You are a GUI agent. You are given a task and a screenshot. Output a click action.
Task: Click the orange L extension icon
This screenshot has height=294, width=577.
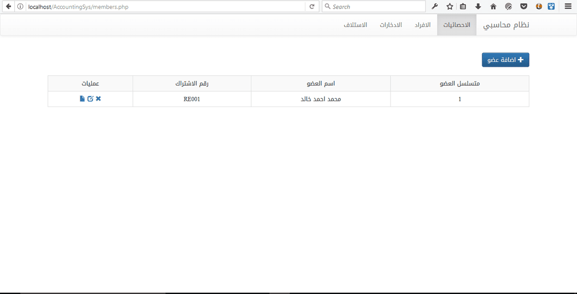click(539, 7)
